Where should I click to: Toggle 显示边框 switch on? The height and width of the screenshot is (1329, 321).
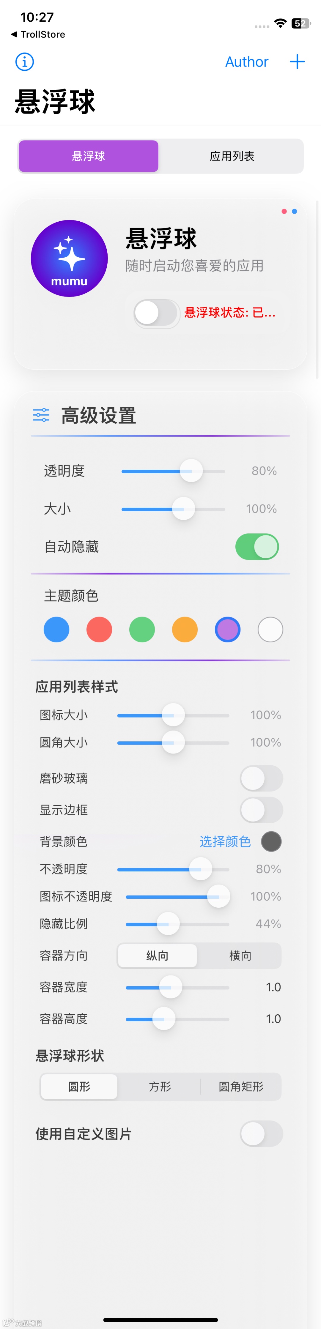point(262,809)
